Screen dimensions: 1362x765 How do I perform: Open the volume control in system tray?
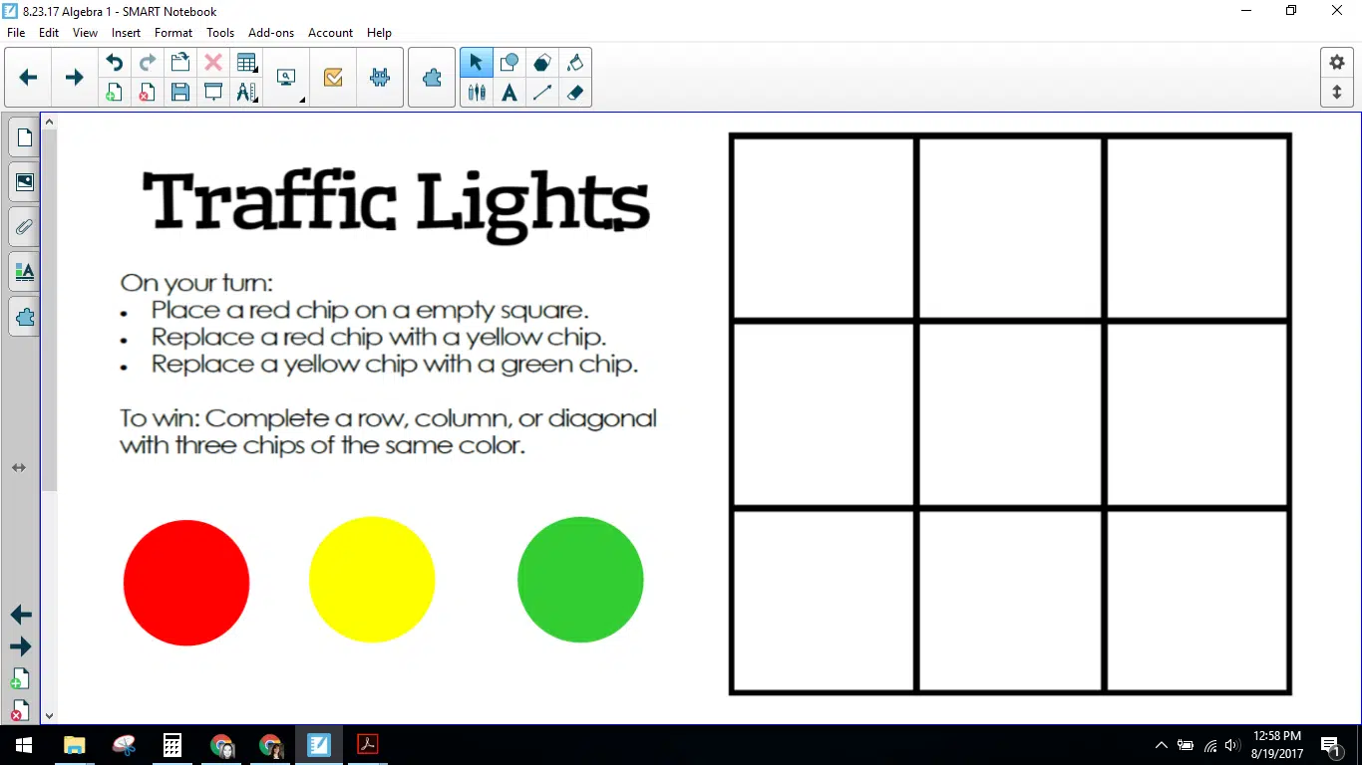[x=1232, y=745]
